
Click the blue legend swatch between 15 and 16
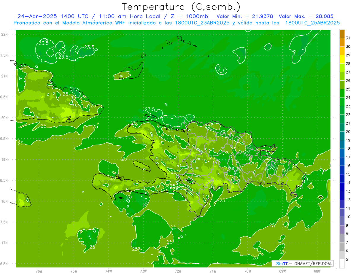pos(342,170)
